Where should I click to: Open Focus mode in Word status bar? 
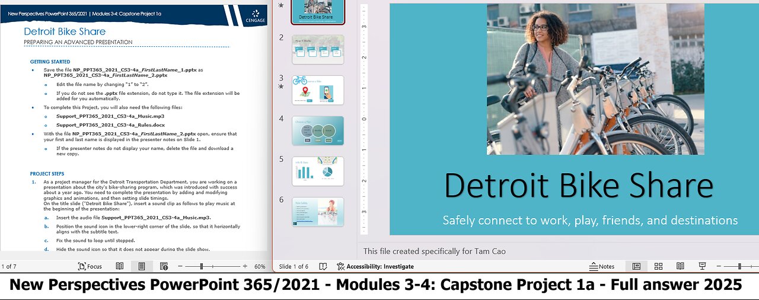(x=91, y=267)
